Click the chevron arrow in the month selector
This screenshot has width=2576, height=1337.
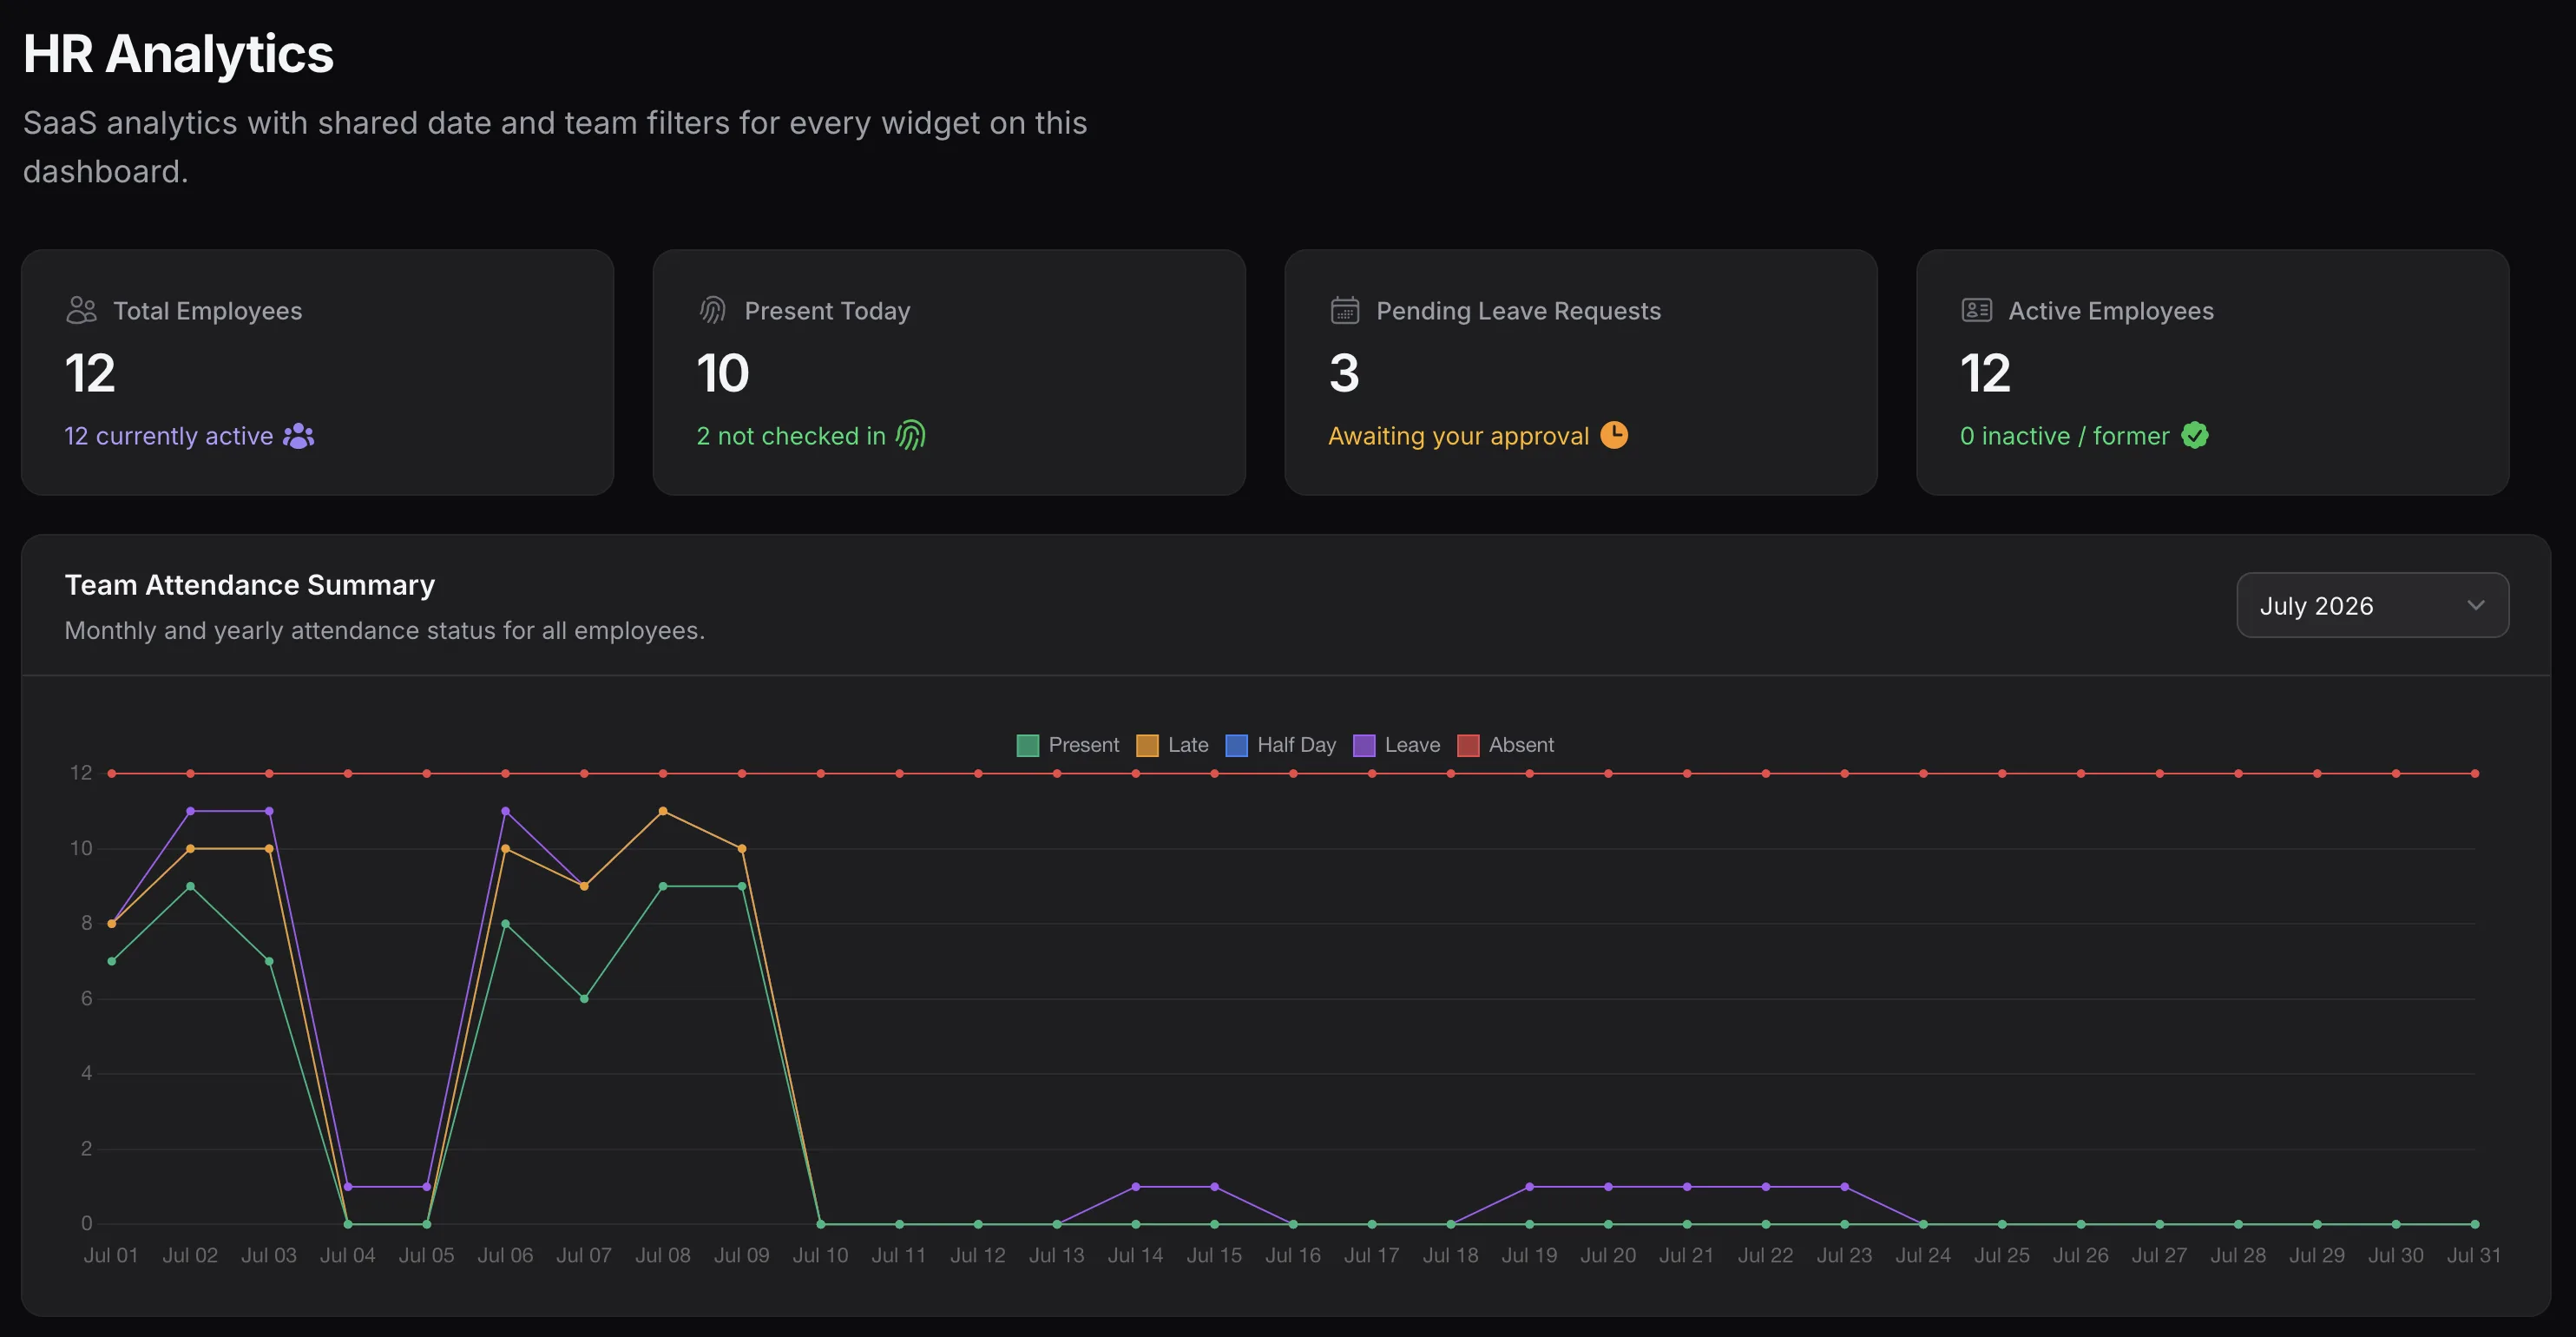(2476, 605)
